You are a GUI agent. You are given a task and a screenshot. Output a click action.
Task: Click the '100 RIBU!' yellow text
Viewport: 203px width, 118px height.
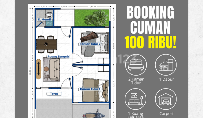(150, 42)
